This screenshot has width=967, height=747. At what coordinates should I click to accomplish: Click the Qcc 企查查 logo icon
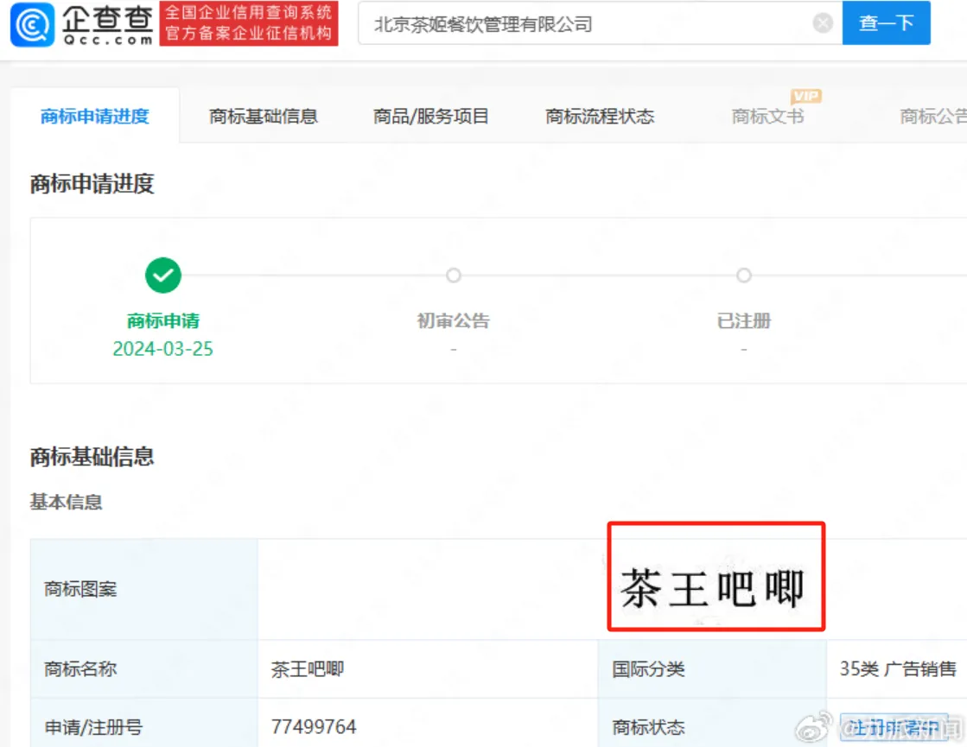[x=32, y=24]
